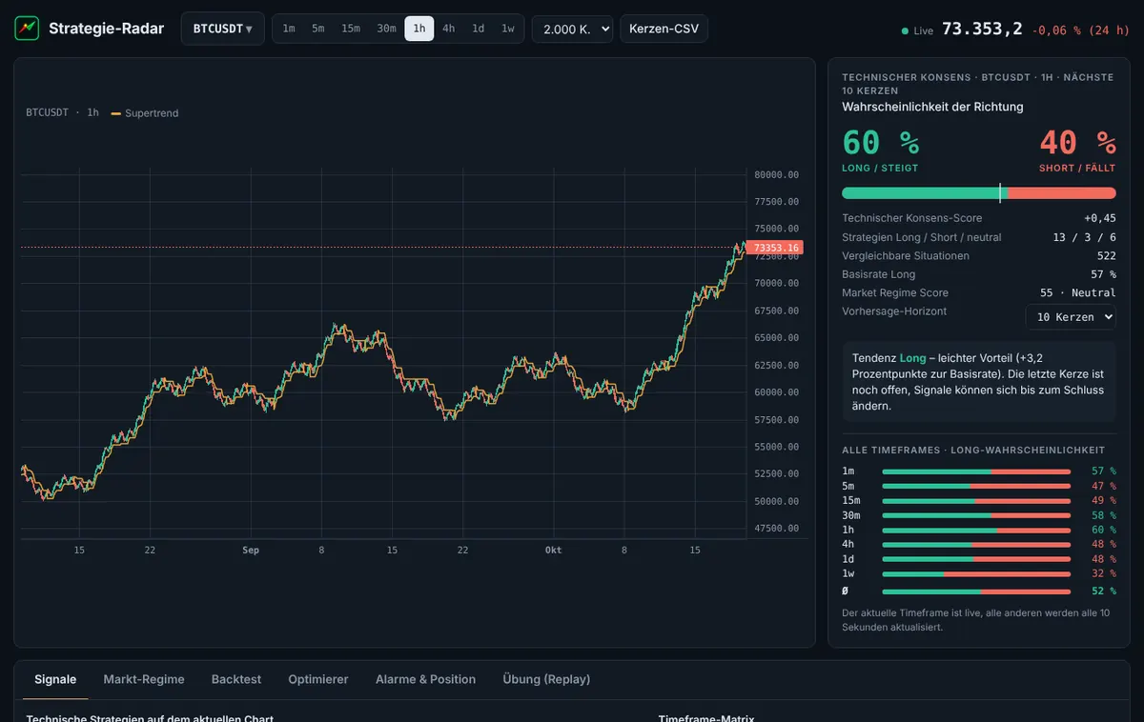This screenshot has height=722, width=1144.
Task: Click the 5m row percentage 47 %
Action: pos(1104,486)
